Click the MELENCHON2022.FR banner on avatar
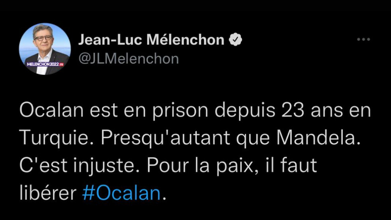This screenshot has width=391, height=220. click(x=45, y=64)
